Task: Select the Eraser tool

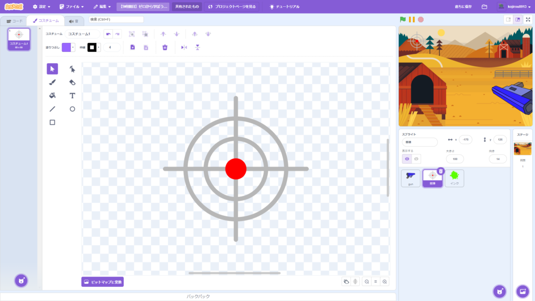Action: 72,82
